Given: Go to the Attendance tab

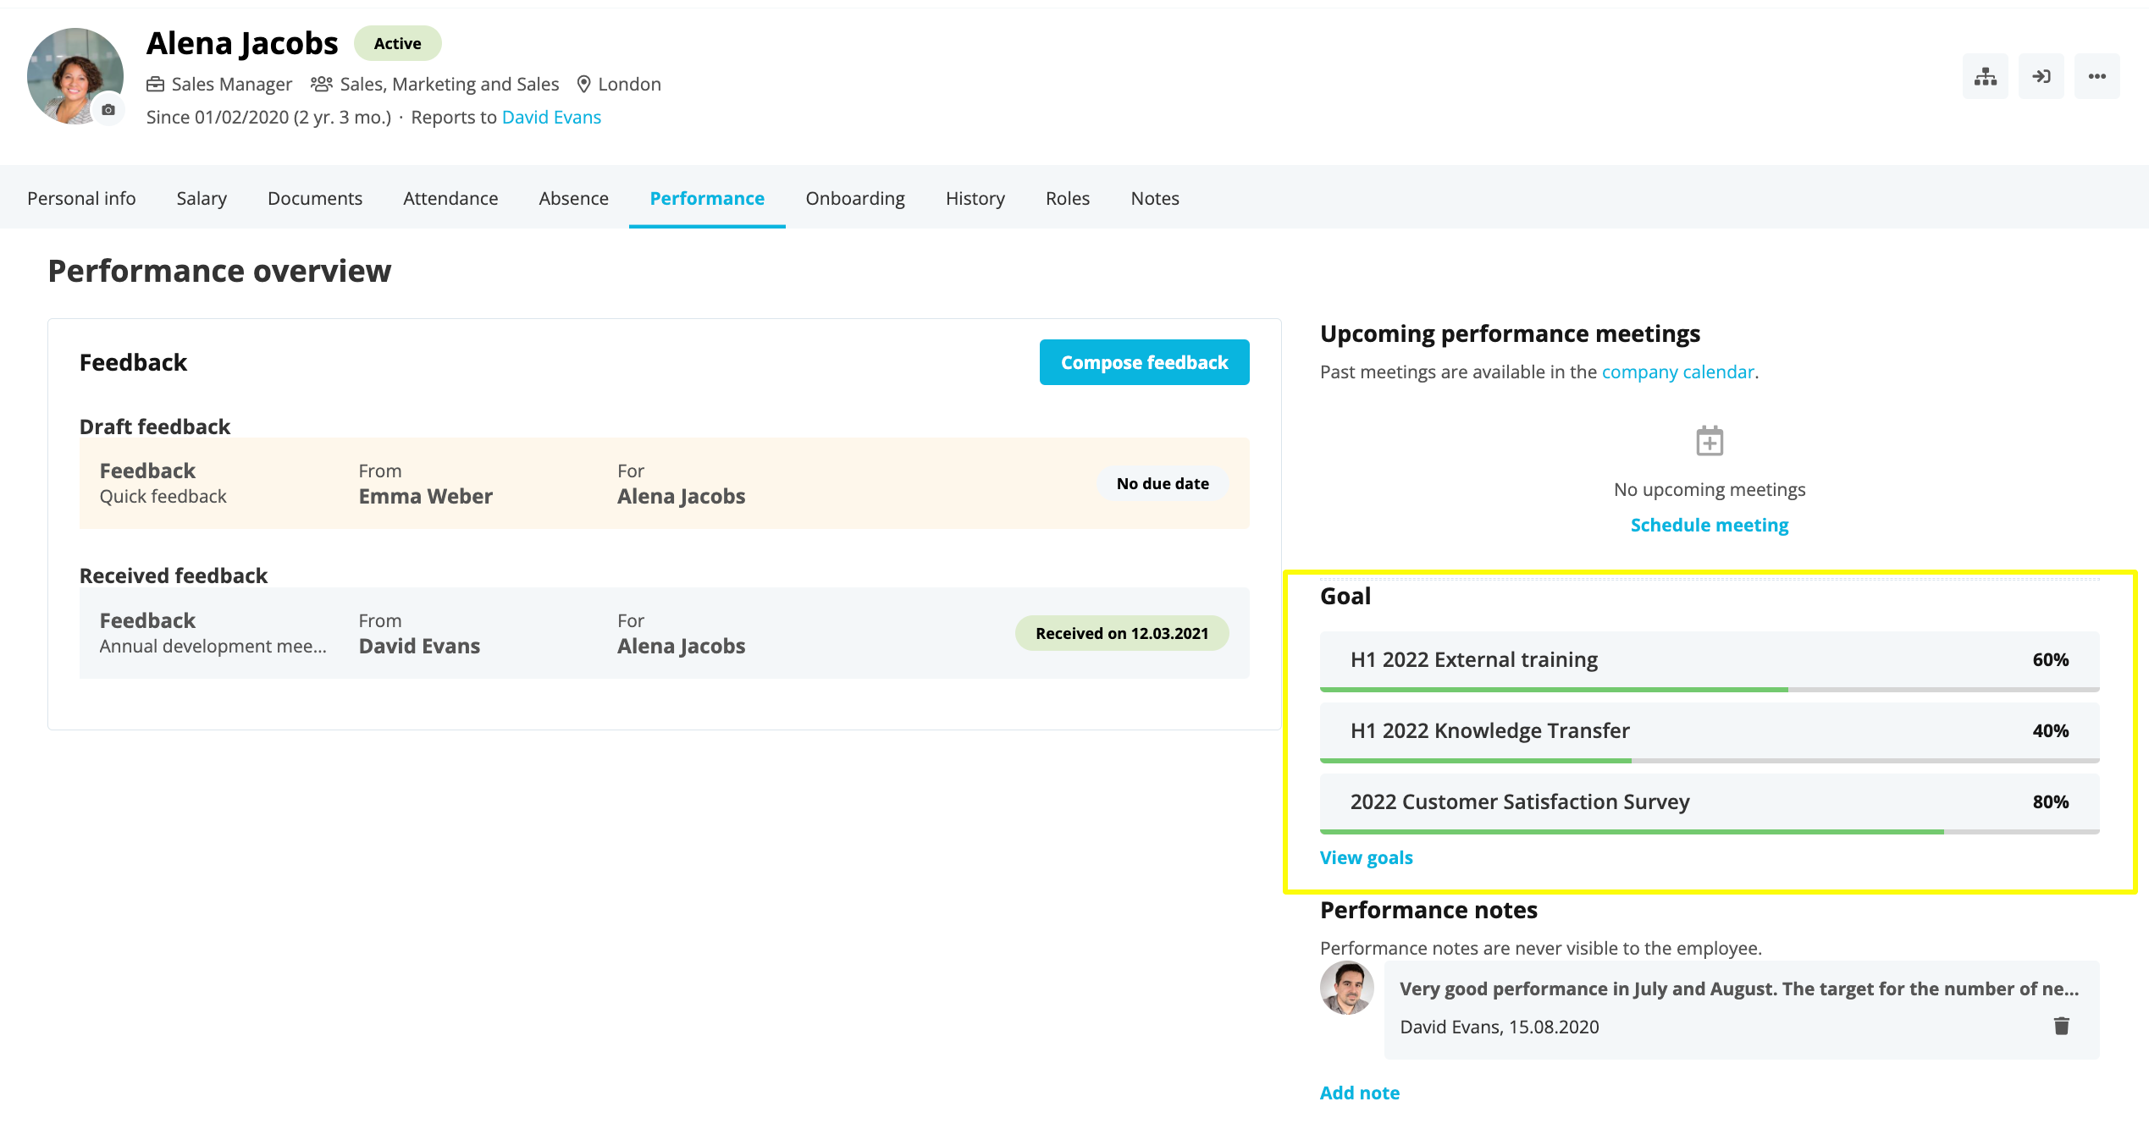Looking at the screenshot, I should (x=450, y=198).
